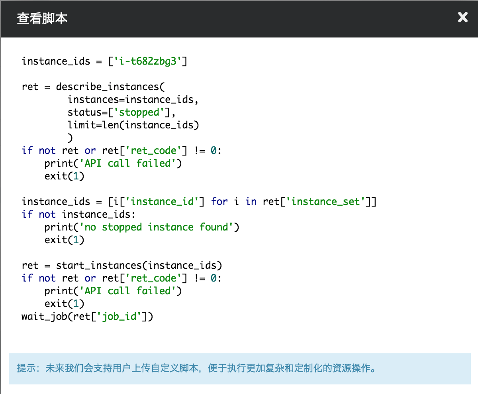478x394 pixels.
Task: Close the 查看脚本 dialog
Action: click(x=462, y=17)
